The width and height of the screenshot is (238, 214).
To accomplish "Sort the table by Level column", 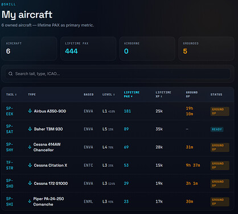I will click(x=108, y=95).
